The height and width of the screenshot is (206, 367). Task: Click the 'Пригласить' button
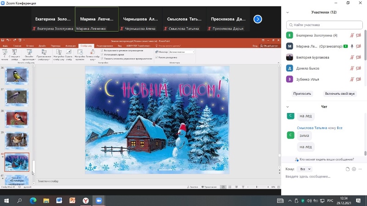(302, 93)
